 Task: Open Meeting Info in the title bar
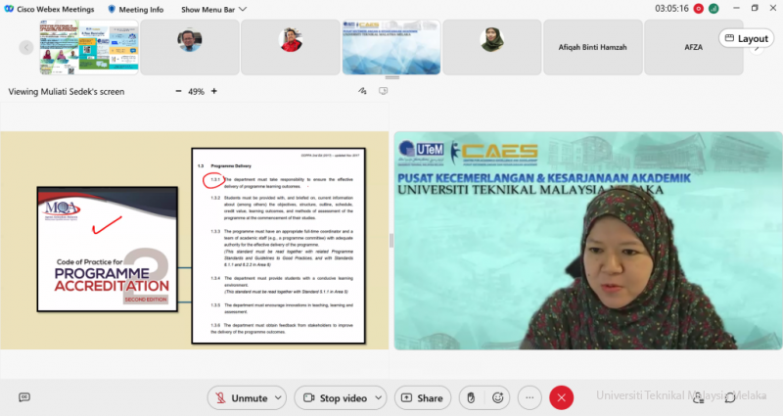pos(135,9)
